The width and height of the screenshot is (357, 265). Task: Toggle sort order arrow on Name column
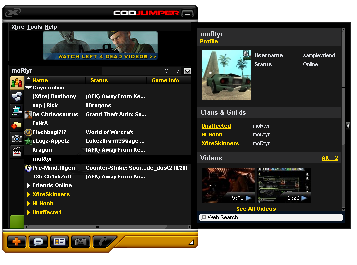click(28, 78)
